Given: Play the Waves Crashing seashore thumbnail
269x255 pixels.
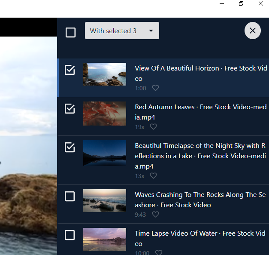Looking at the screenshot, I should (105, 200).
